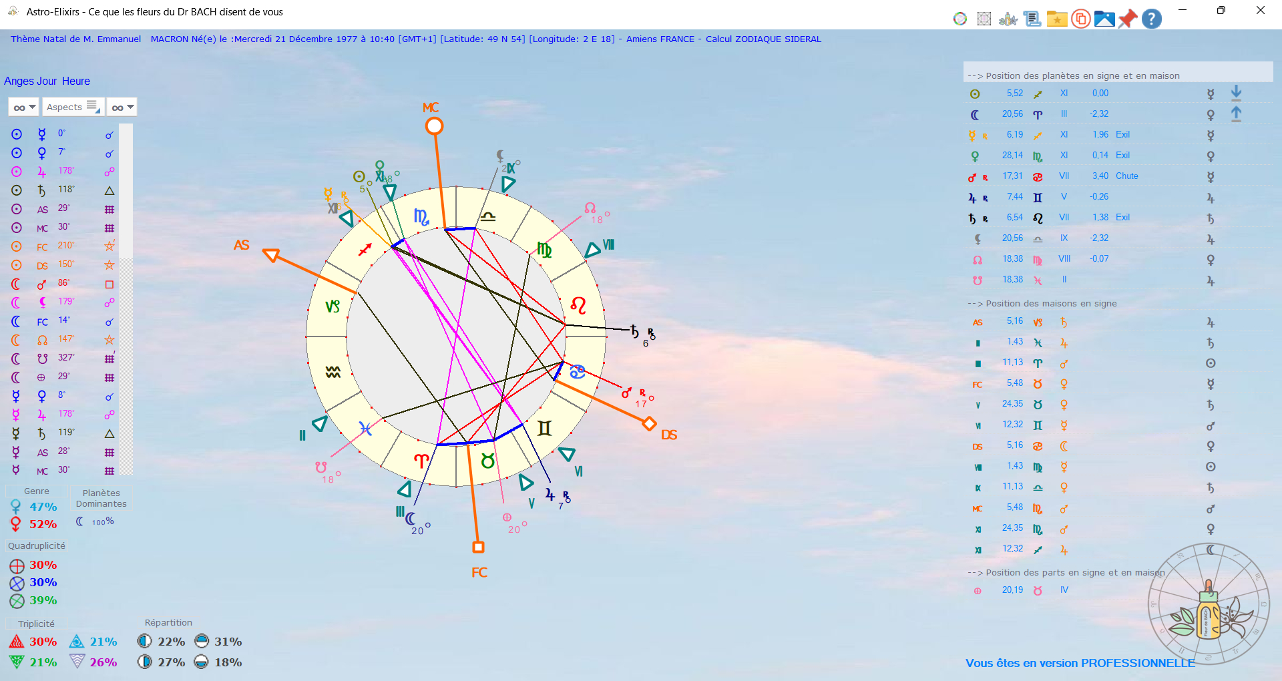Click the blue water triplicity icon at 21%
Screen dimensions: 1282x681
pyautogui.click(x=77, y=642)
